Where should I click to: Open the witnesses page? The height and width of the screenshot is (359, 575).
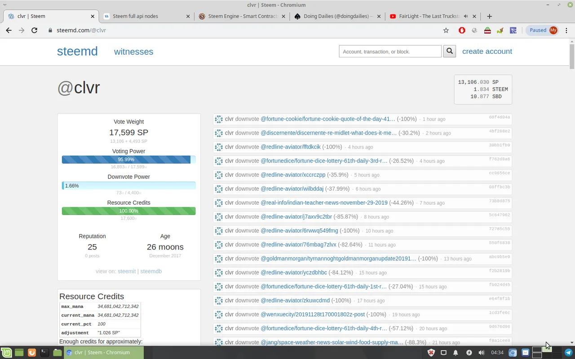point(133,52)
